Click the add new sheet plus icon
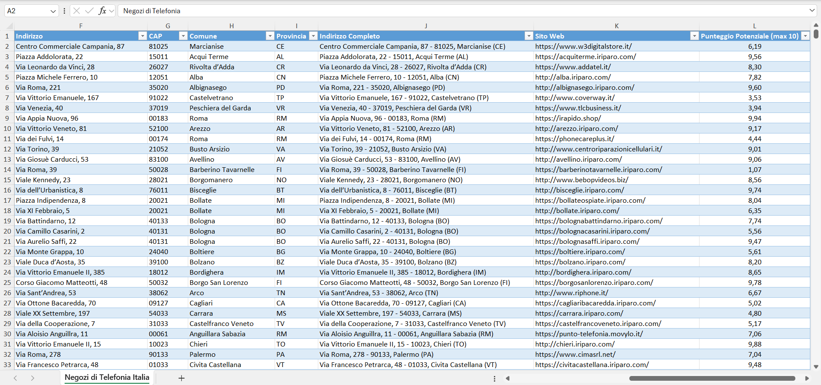The width and height of the screenshot is (821, 385). tap(181, 378)
